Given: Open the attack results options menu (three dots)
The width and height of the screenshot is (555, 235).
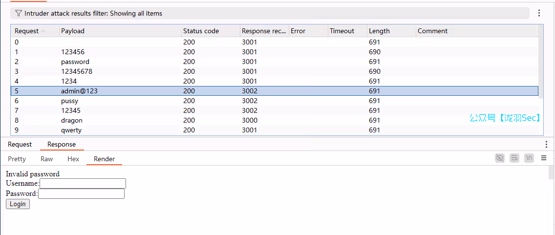Looking at the screenshot, I should [x=539, y=13].
